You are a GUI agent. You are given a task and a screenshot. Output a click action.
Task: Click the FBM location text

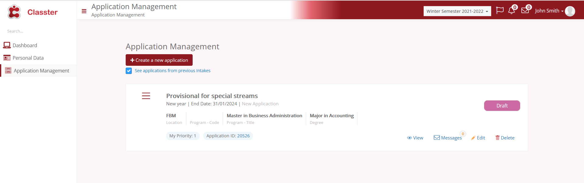click(171, 116)
